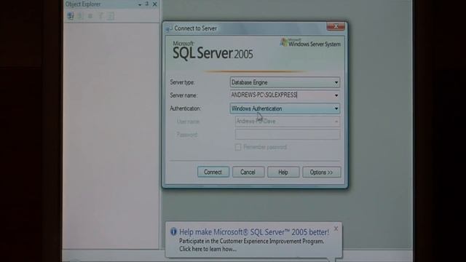Close the Connect to Server dialog
Screen dimensions: 466x262
tap(336, 26)
